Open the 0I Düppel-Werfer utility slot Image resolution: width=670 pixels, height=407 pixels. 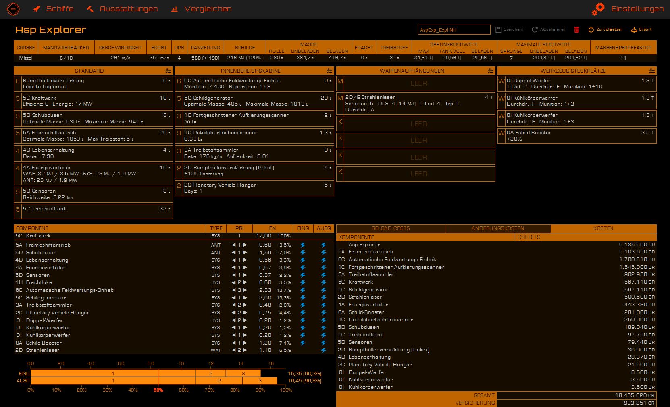click(577, 84)
